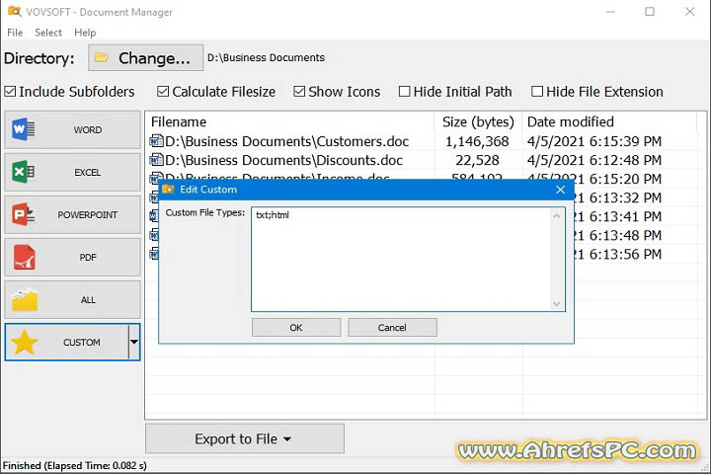Toggle Show Icons checkbox
711x474 pixels.
(x=299, y=92)
